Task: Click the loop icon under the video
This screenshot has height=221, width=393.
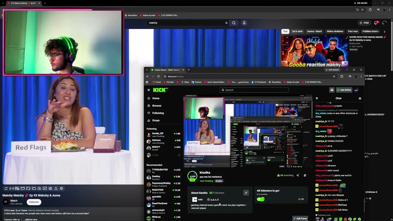Action: (x=6, y=188)
